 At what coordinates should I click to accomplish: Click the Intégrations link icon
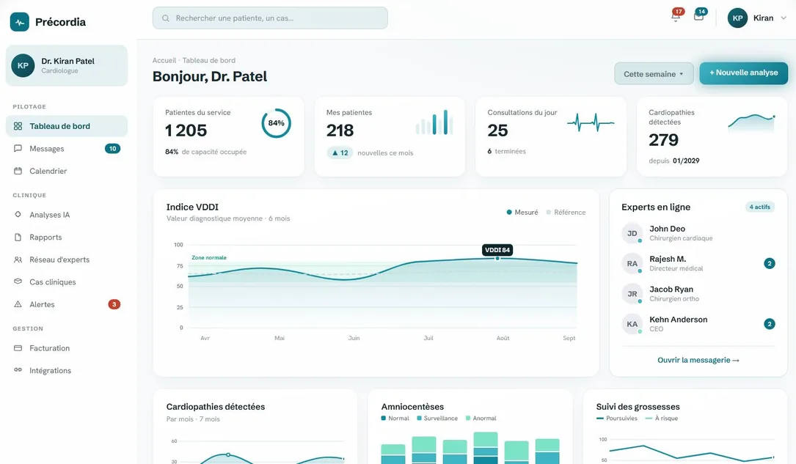click(18, 370)
